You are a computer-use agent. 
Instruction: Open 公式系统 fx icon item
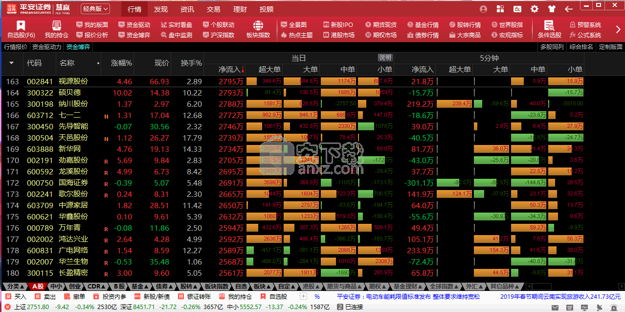(585, 35)
